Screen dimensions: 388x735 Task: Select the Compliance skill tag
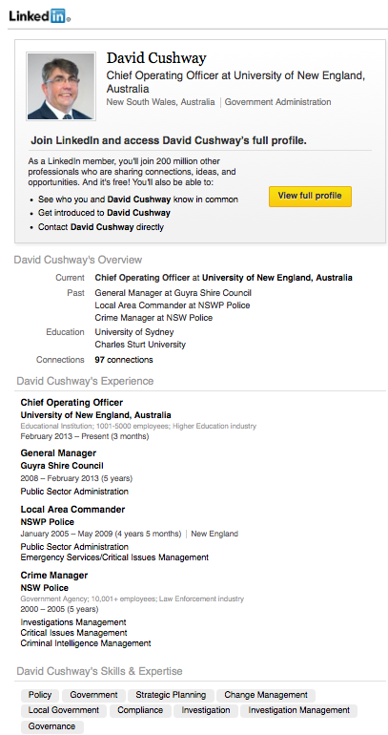click(x=140, y=710)
